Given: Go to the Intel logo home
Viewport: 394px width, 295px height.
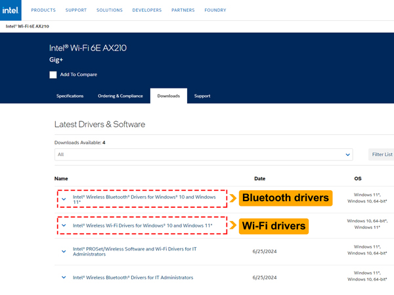Looking at the screenshot, I should [11, 10].
